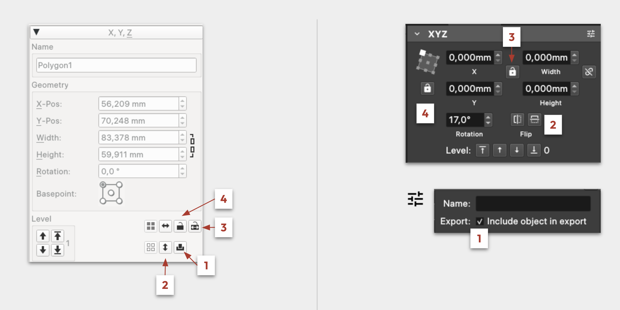Click the unlinked chain icon beside Width
The width and height of the screenshot is (620, 310).
pos(589,71)
